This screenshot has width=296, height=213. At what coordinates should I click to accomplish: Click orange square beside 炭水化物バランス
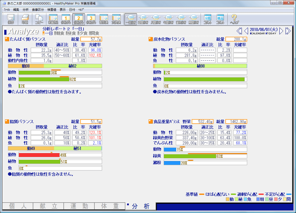[151, 39]
